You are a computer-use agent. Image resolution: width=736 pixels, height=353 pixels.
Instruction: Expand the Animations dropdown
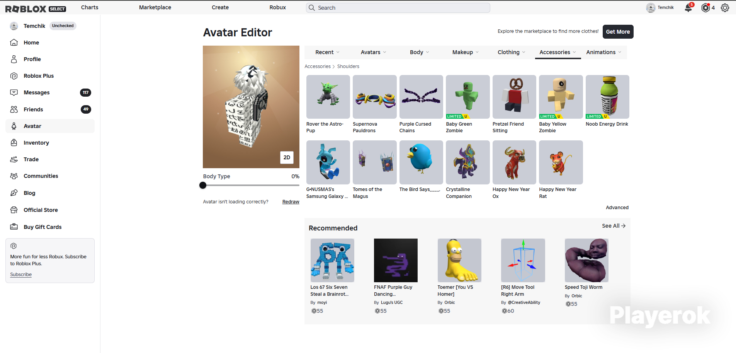click(604, 52)
